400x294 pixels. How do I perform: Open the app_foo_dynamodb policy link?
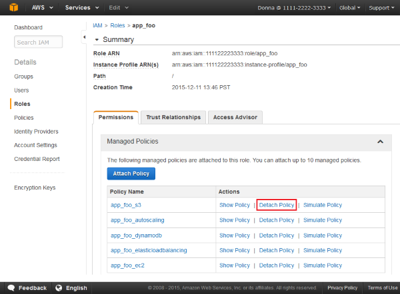point(136,235)
